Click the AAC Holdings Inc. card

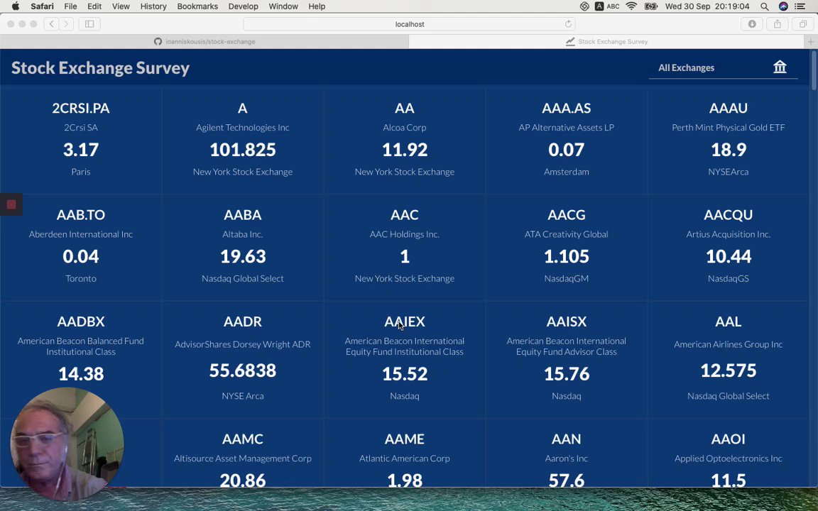click(x=404, y=248)
